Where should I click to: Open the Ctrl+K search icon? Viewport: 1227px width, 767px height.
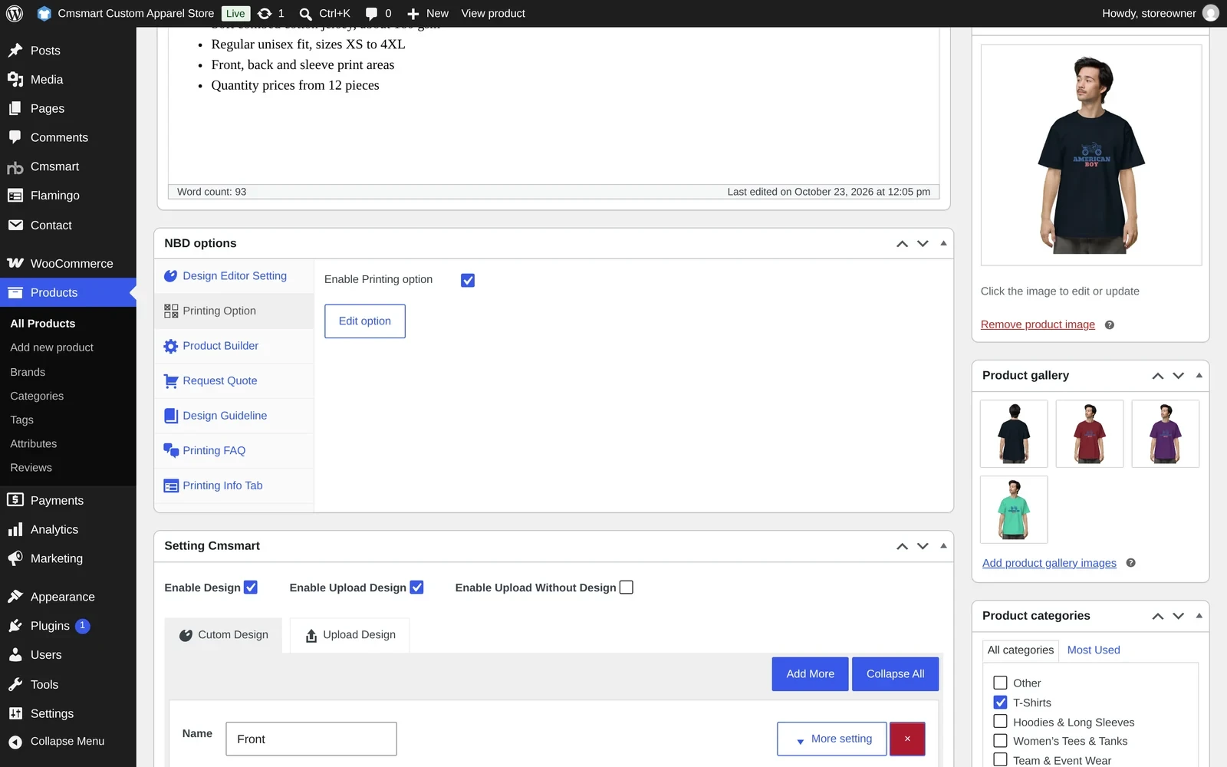[305, 14]
